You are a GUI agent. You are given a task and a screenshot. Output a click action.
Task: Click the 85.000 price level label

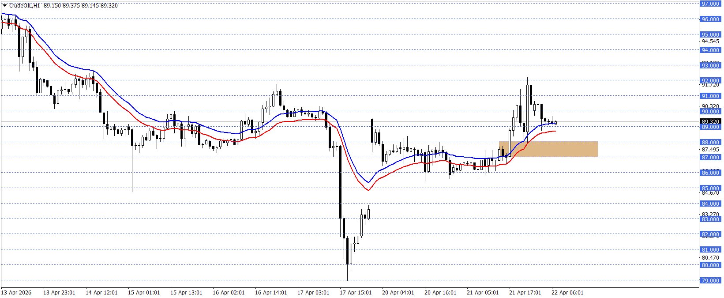point(710,189)
